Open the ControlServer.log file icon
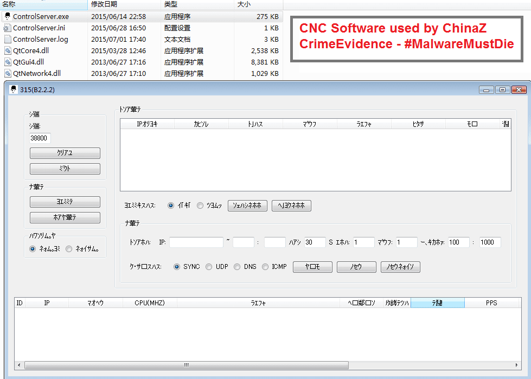Viewport: 531px width, 379px height. 7,39
